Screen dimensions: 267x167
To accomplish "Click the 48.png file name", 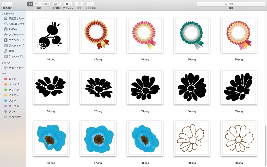I will [x=145, y=59].
